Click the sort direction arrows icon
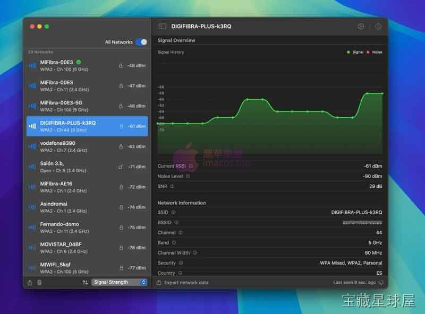Image resolution: width=425 pixels, height=314 pixels. point(85,282)
